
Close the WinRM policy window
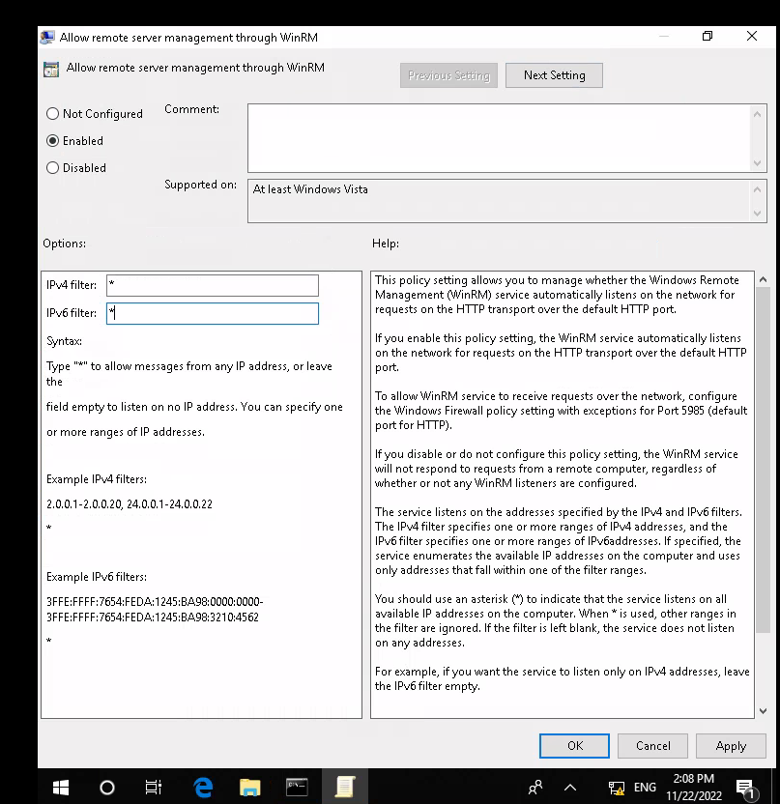pos(752,36)
